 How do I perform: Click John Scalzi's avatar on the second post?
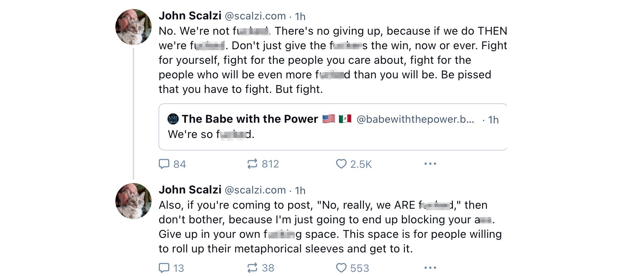133,201
